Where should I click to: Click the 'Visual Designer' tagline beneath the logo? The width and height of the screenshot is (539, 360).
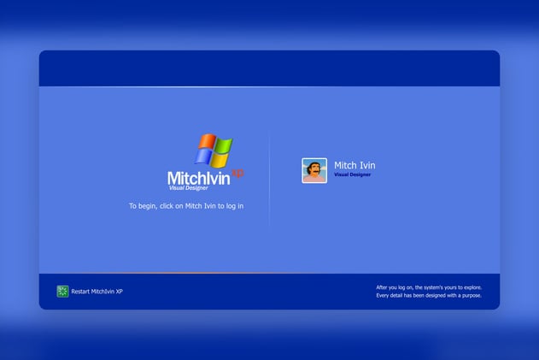coord(189,188)
